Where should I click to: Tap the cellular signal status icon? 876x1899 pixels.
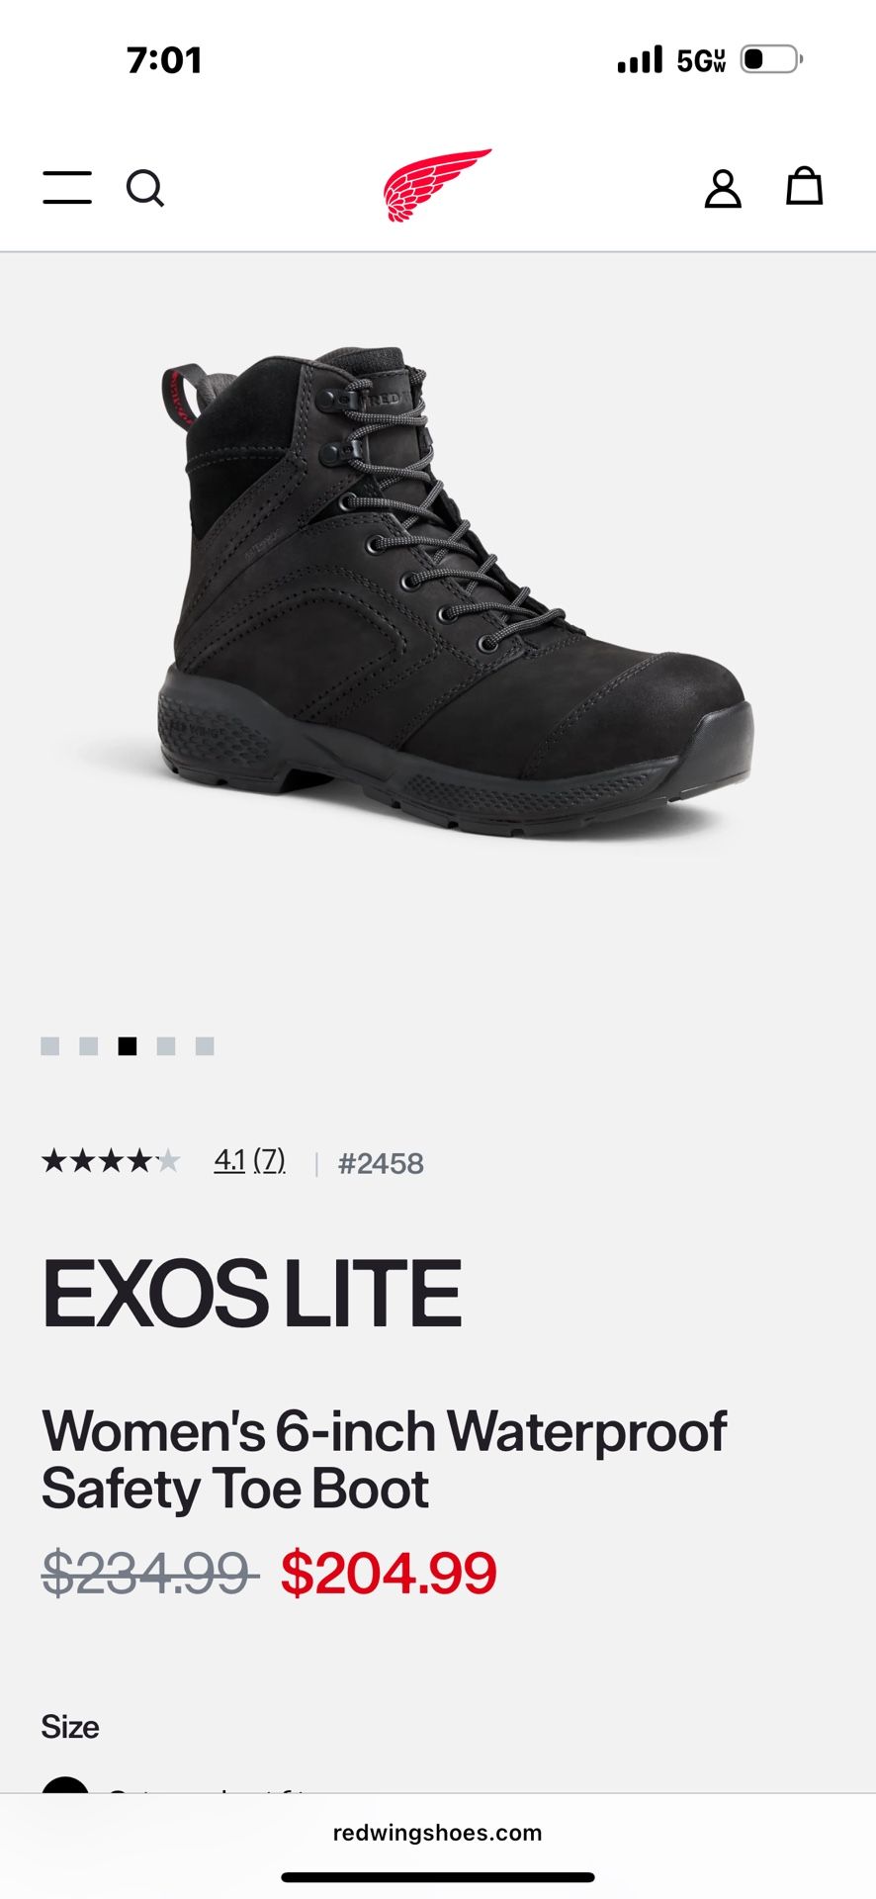click(x=640, y=60)
